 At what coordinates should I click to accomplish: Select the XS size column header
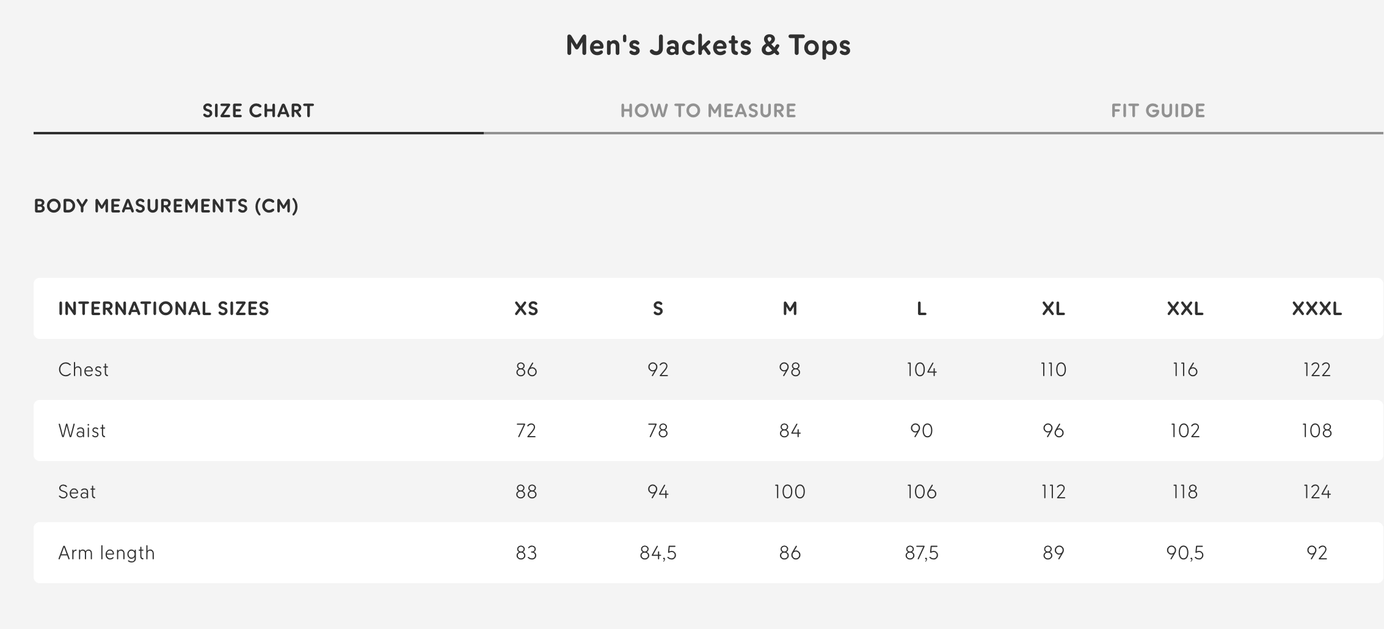pos(526,308)
